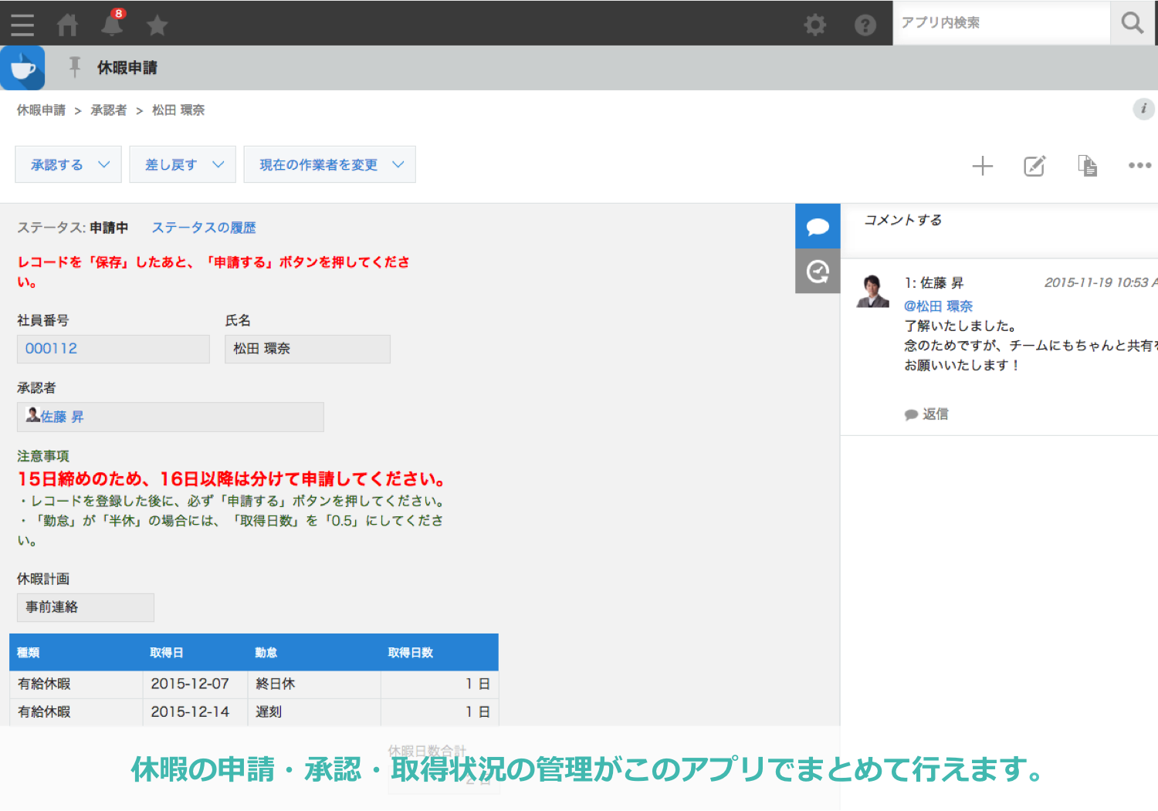Open the more options ellipsis menu
Viewport: 1158px width, 811px height.
[x=1139, y=166]
